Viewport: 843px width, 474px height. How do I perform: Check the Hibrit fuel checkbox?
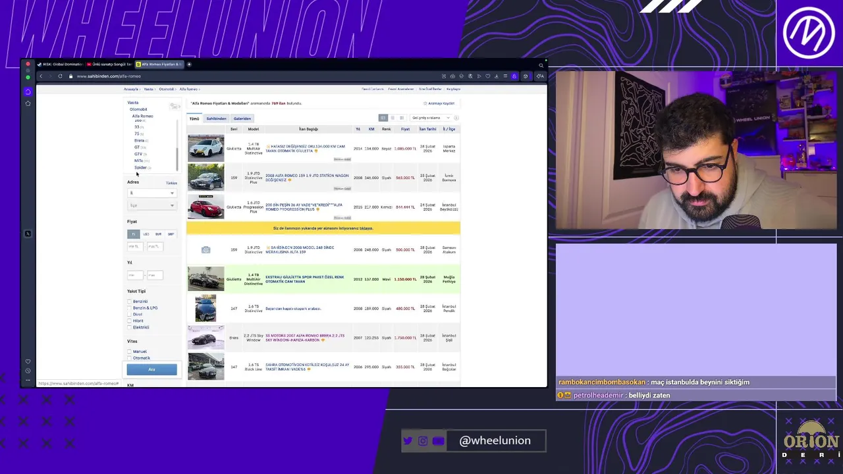coord(130,321)
